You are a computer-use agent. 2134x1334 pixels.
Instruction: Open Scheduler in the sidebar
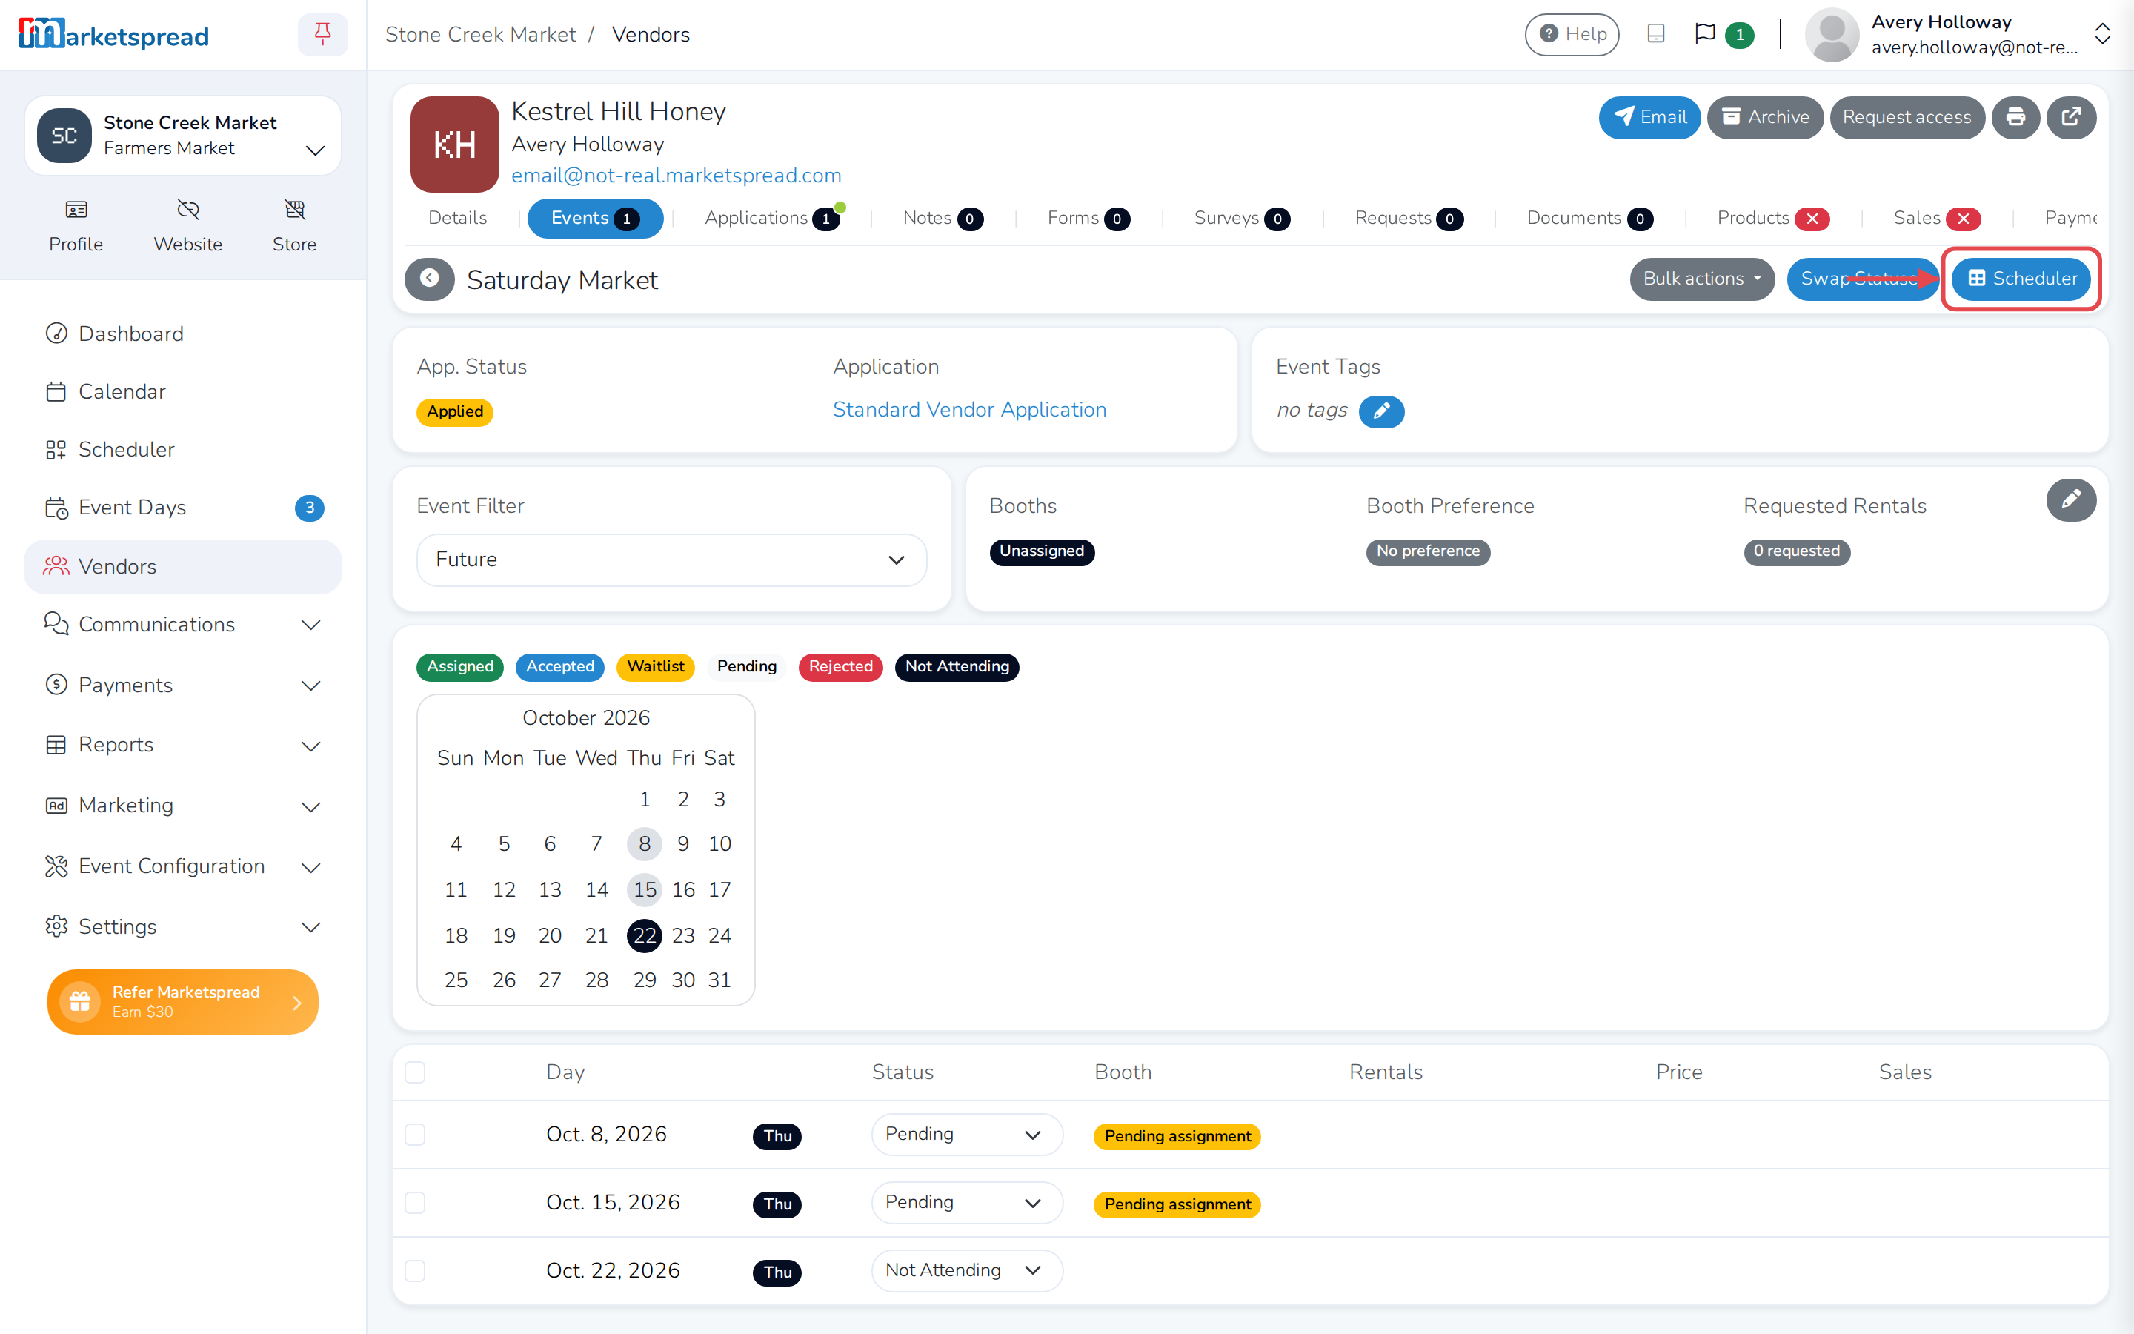tap(182, 449)
